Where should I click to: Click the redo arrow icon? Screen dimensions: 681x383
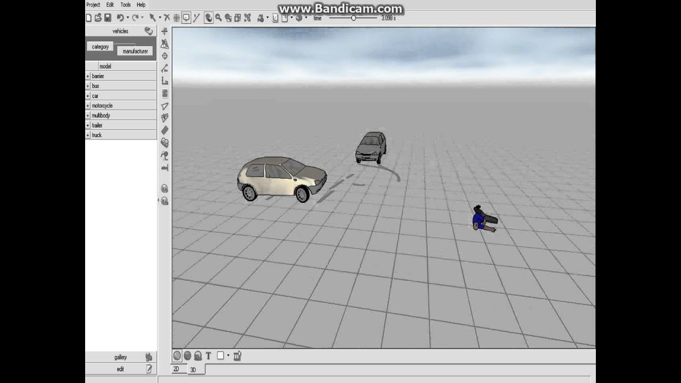coord(136,18)
